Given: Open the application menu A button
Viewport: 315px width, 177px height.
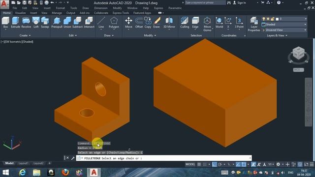Looking at the screenshot, I should (x=4, y=4).
